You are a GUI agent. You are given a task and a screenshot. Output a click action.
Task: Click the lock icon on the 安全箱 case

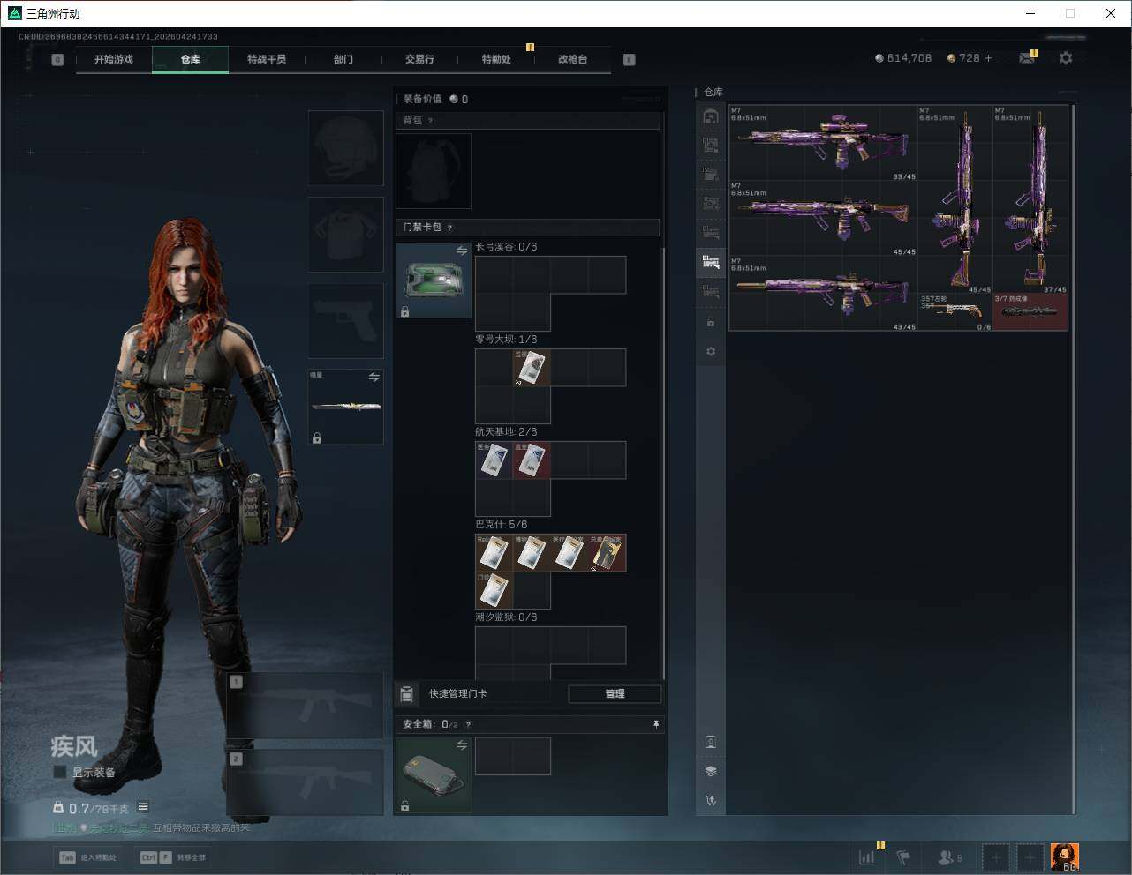(404, 805)
